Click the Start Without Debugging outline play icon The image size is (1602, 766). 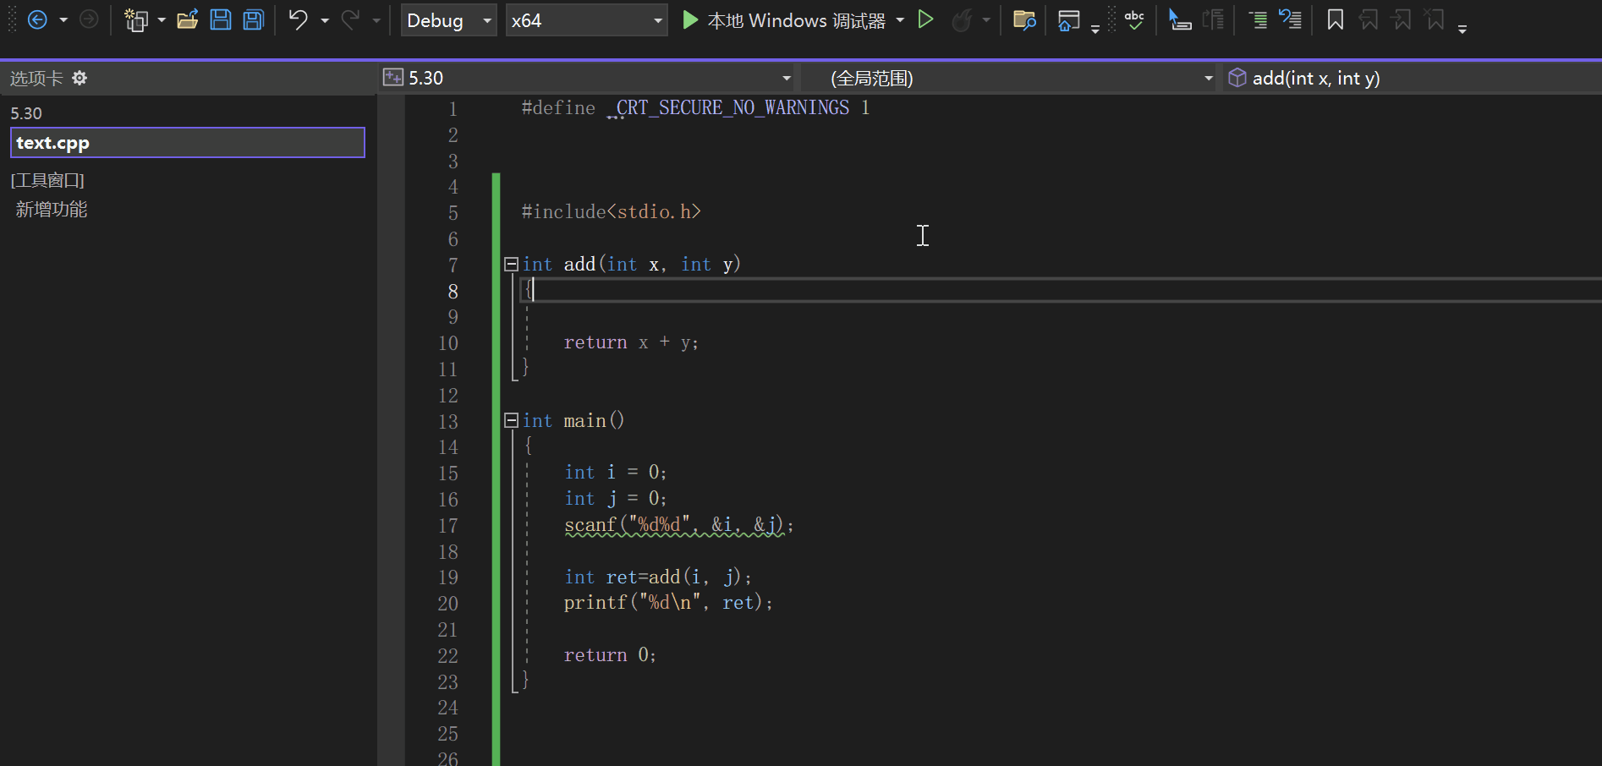click(925, 19)
